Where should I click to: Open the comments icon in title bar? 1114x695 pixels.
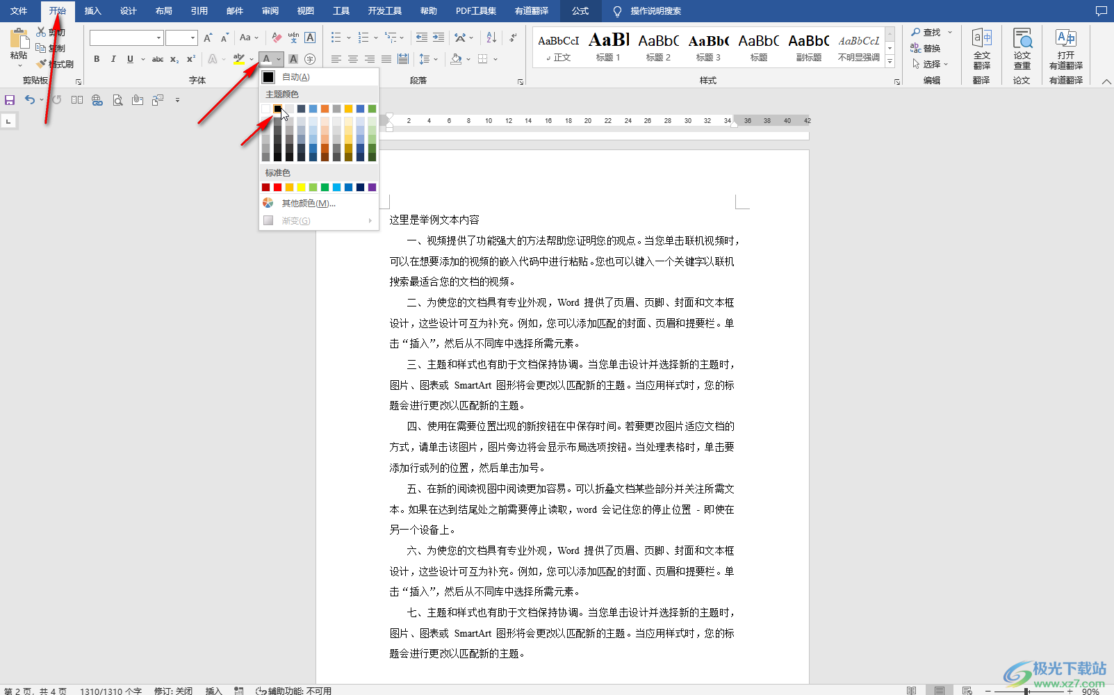[1101, 10]
